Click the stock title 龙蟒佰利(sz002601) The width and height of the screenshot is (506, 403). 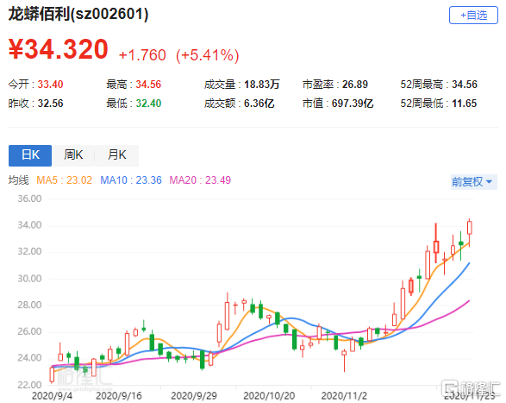tap(78, 14)
